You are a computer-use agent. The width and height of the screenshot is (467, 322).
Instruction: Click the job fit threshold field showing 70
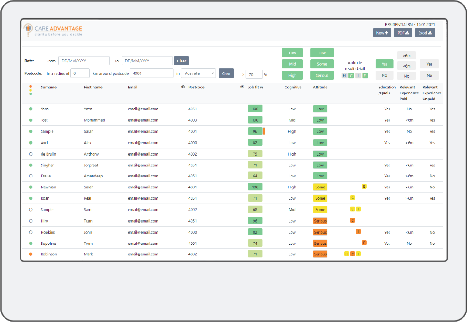click(x=254, y=74)
